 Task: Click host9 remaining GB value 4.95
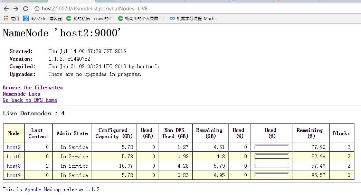[219, 175]
